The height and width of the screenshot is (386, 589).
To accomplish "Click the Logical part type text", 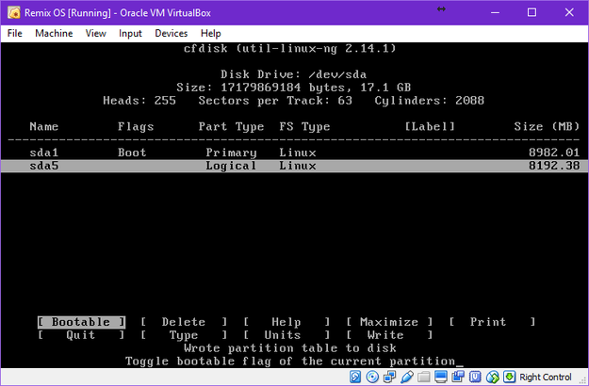I will pos(231,166).
